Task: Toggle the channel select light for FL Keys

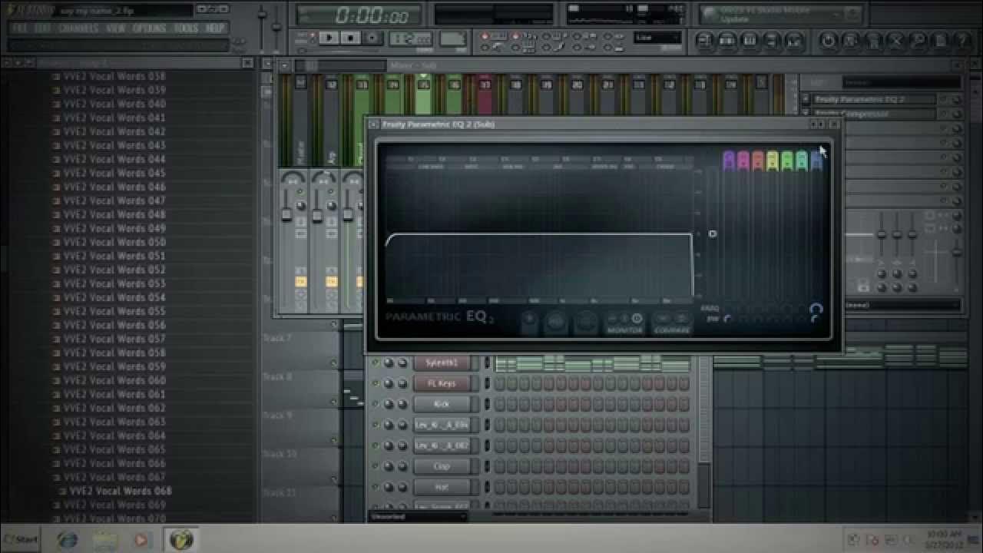Action: click(487, 383)
